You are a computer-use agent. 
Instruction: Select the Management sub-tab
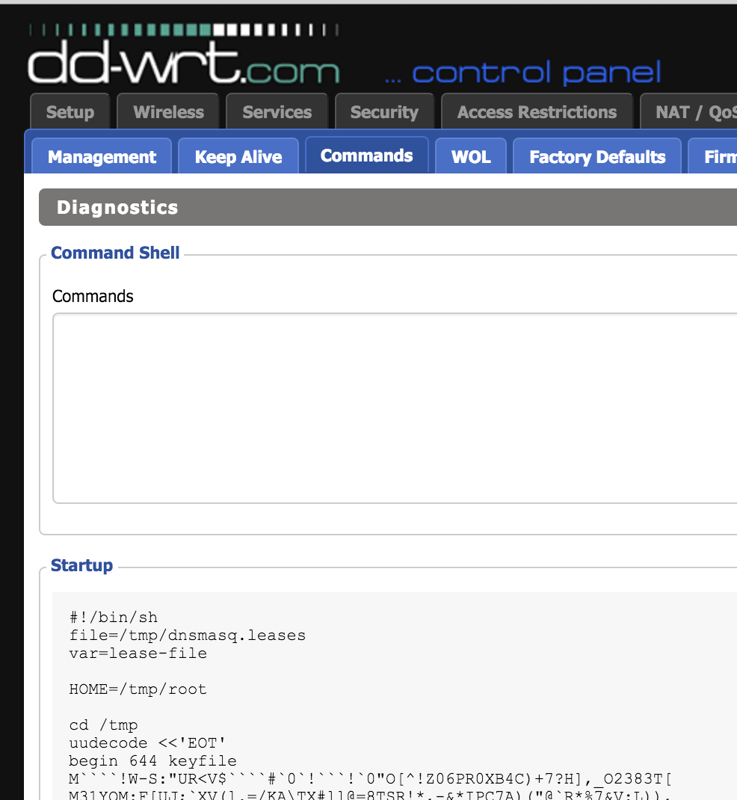[102, 156]
